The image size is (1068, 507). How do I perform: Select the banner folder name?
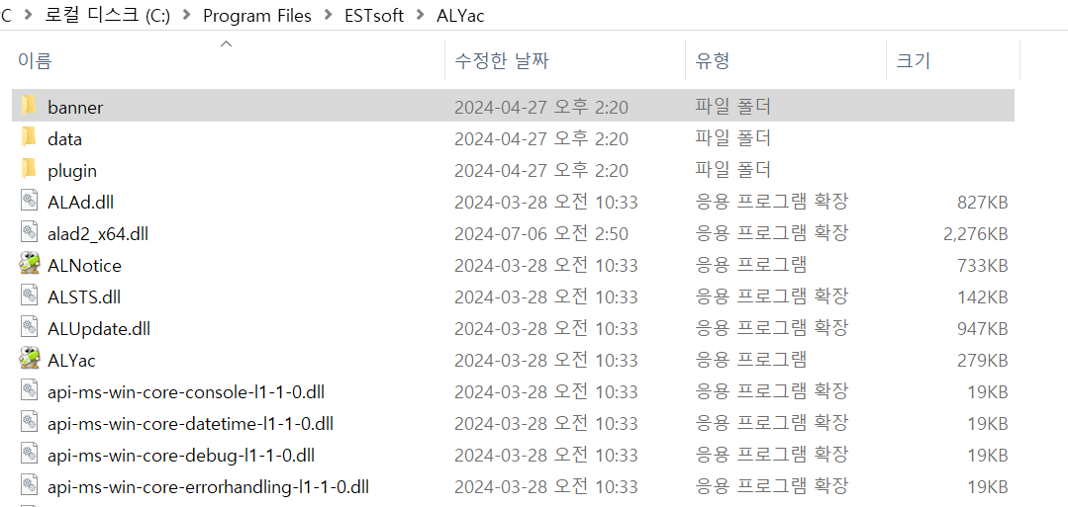click(75, 107)
